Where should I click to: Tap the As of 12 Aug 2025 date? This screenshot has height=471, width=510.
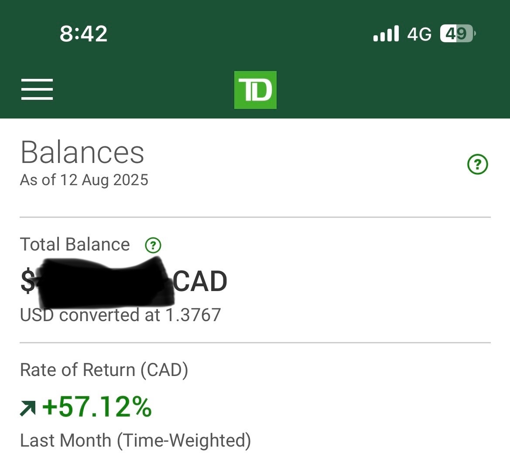click(x=84, y=180)
